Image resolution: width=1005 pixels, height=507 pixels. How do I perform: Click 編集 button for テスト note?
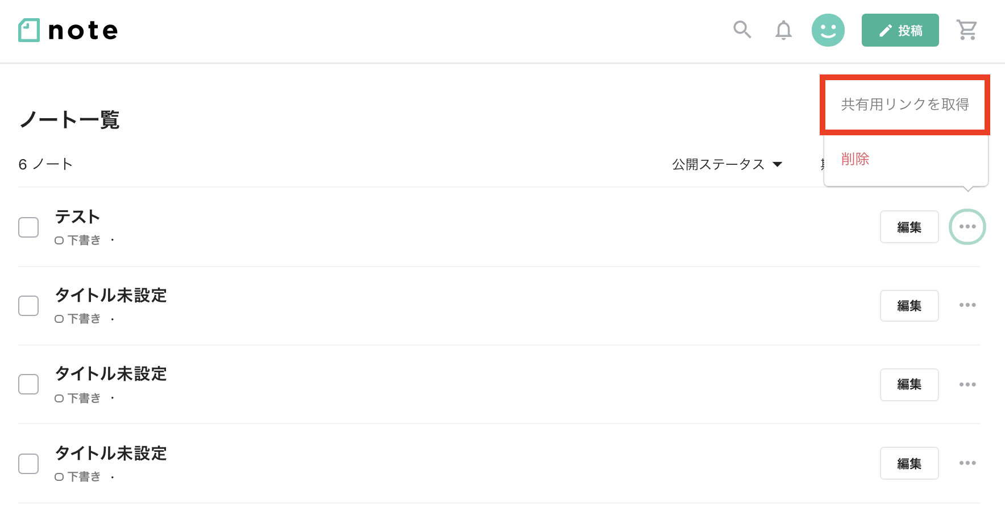pos(910,227)
